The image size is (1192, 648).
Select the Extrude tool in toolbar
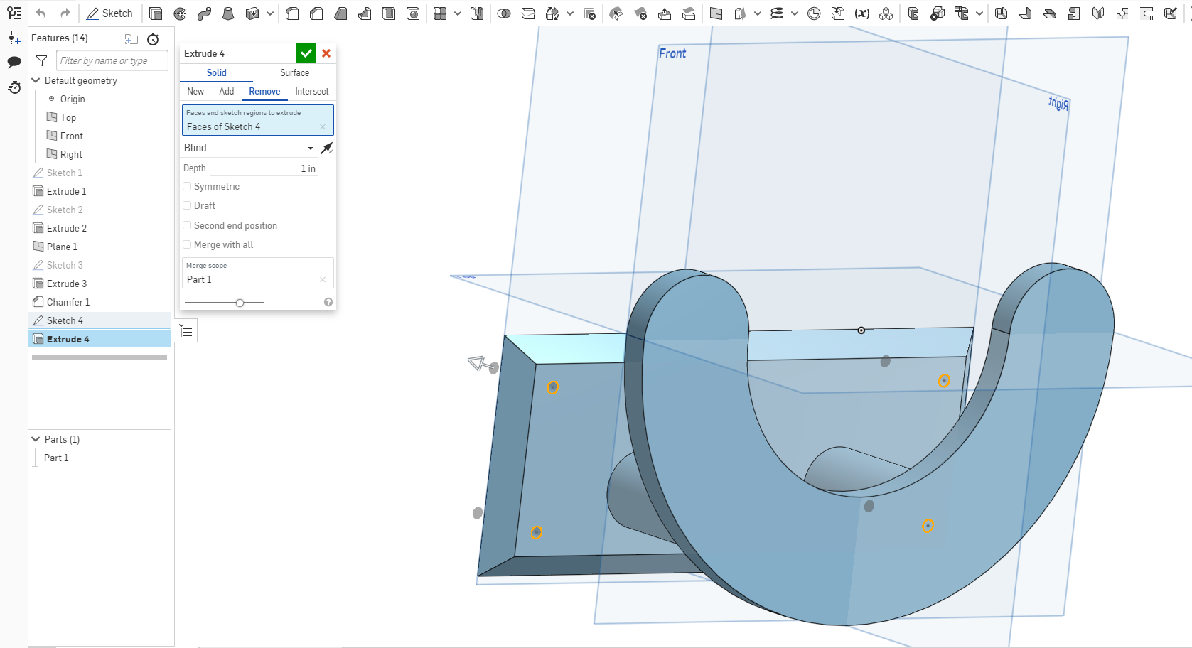pos(156,13)
